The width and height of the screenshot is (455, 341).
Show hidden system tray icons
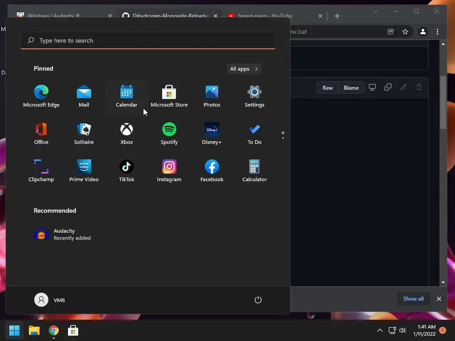(379, 330)
